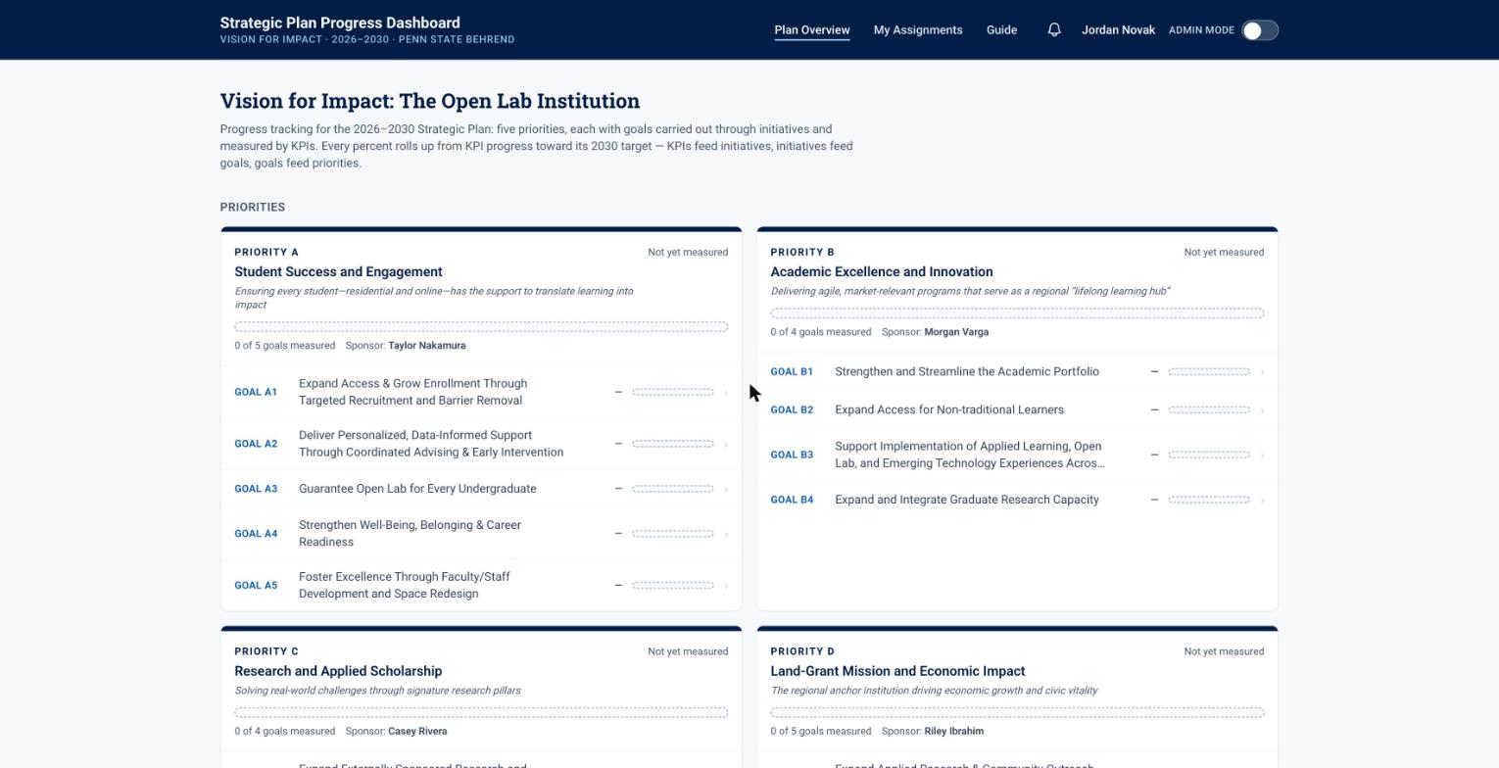Click the Priority B overall progress bar
The width and height of the screenshot is (1499, 768).
(x=1017, y=313)
